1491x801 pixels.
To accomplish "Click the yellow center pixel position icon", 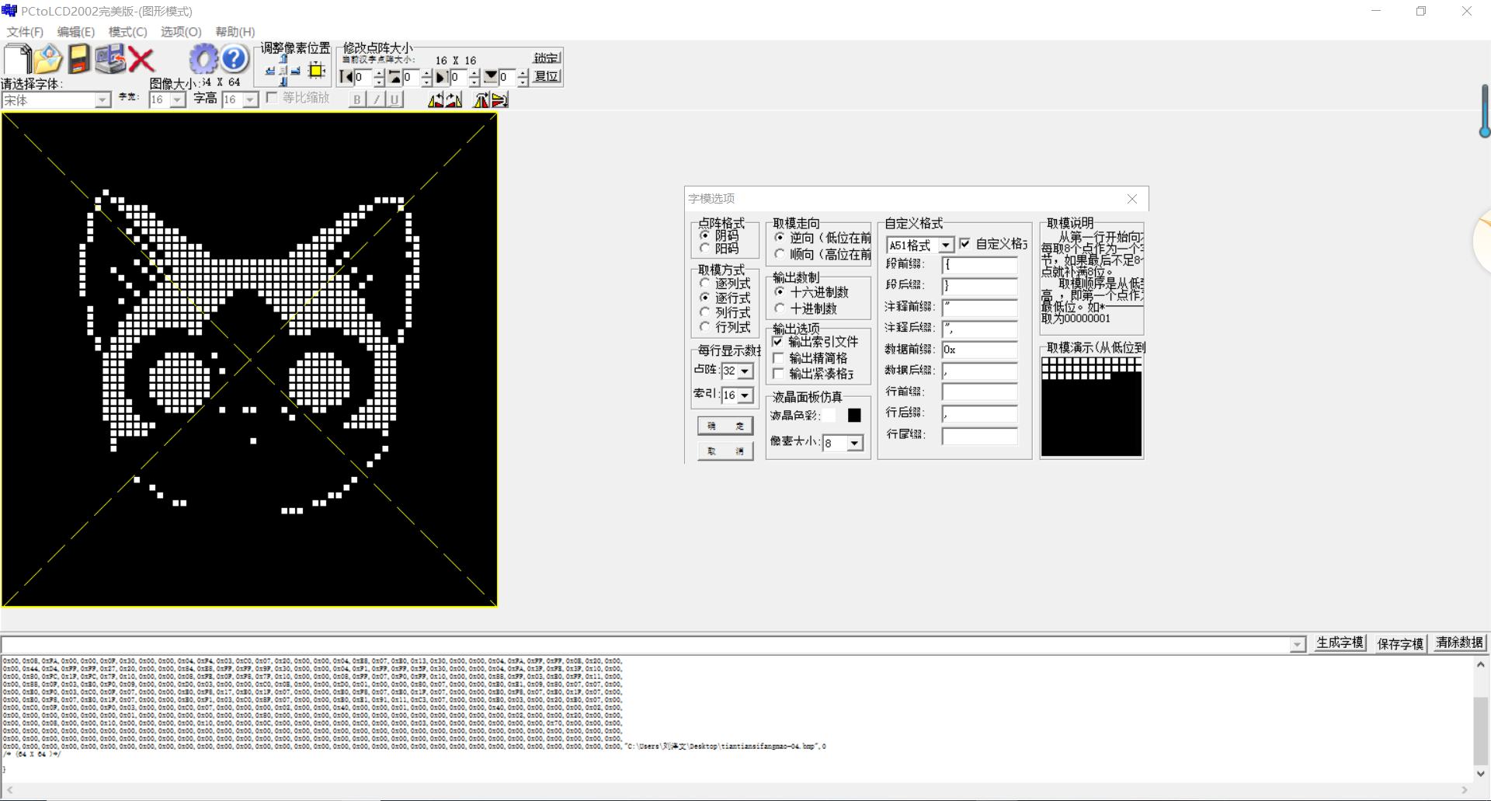I will 315,71.
